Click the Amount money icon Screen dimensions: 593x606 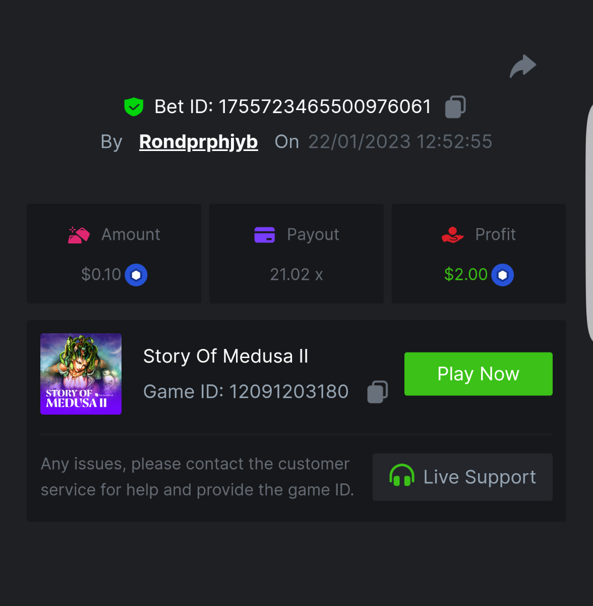79,235
